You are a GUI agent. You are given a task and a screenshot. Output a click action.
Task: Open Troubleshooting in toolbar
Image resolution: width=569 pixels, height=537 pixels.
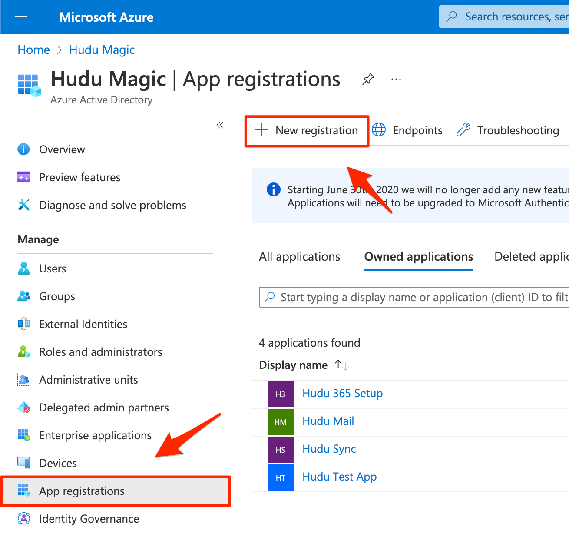tap(508, 130)
